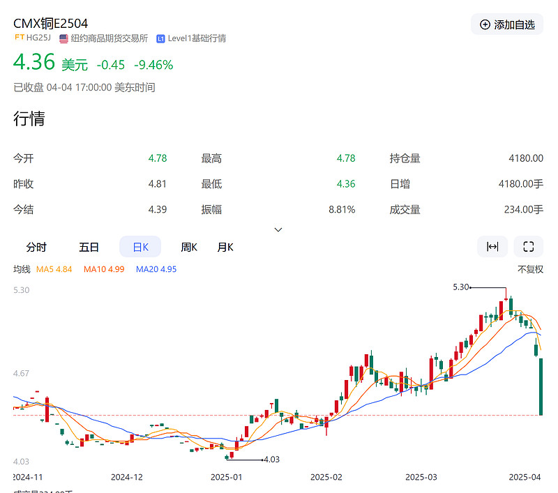Open fullscreen chart view
The width and height of the screenshot is (558, 493).
tap(528, 246)
